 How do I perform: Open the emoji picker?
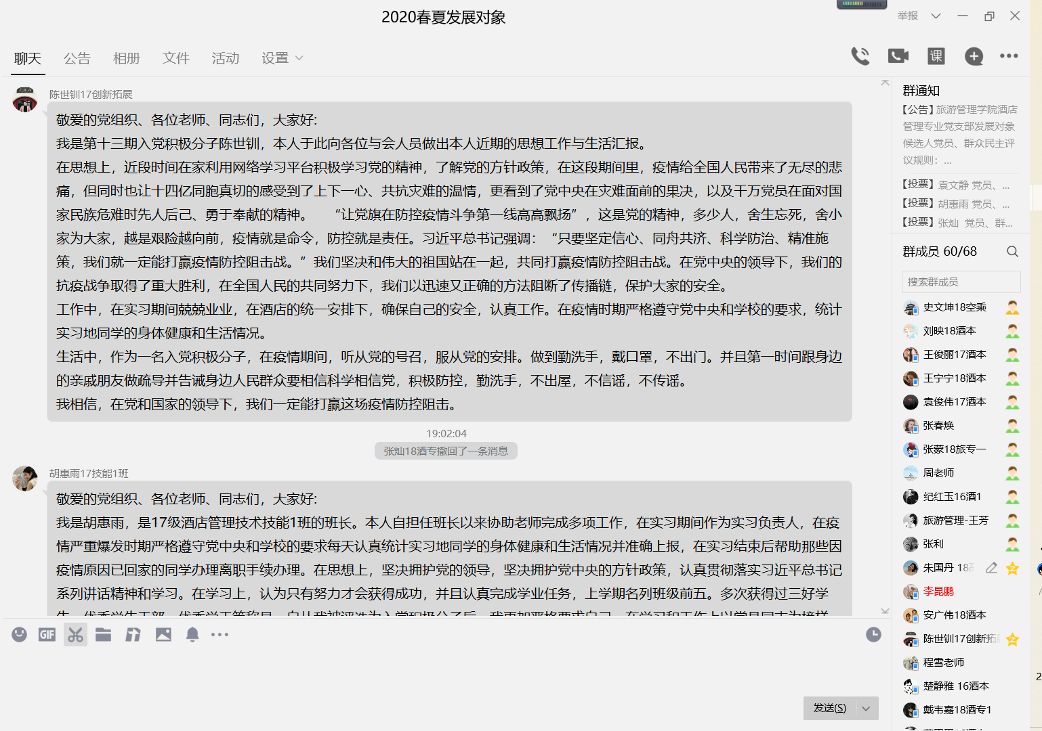point(20,634)
